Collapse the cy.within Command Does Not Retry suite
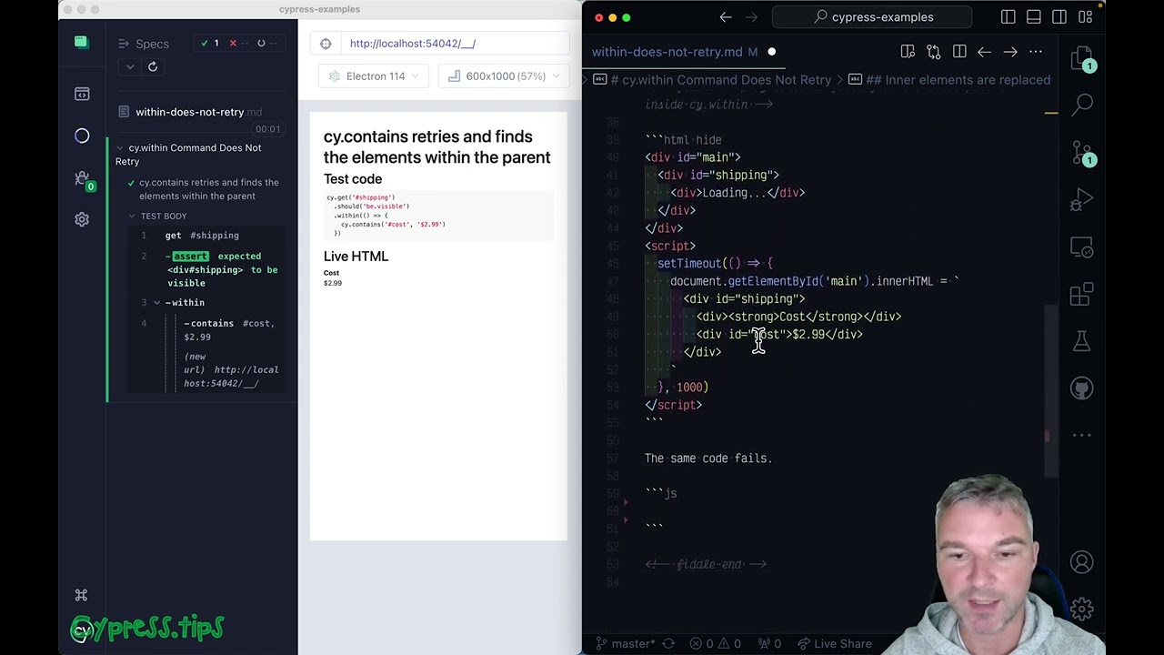Viewport: 1164px width, 655px height. coord(120,147)
